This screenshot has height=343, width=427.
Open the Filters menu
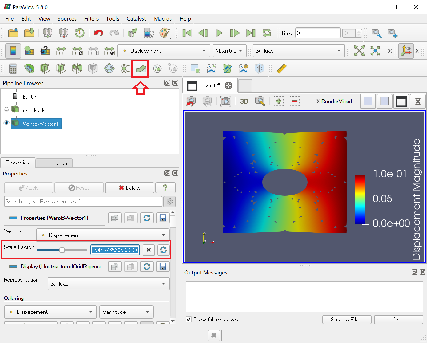91,19
